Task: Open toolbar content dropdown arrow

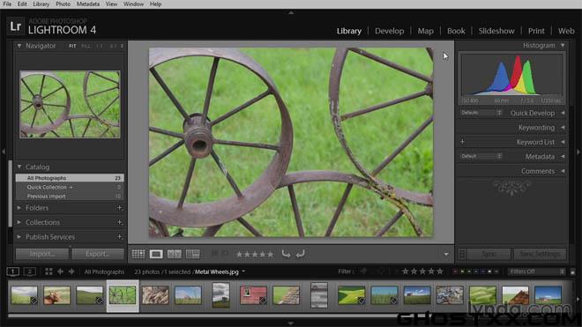Action: click(446, 254)
